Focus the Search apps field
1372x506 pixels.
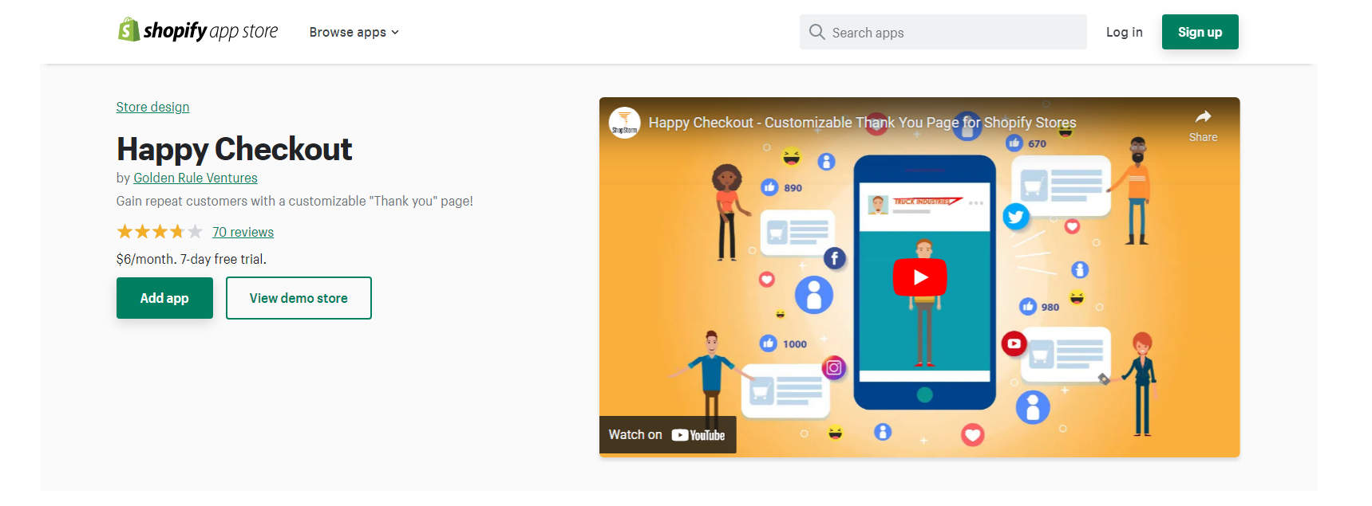pyautogui.click(x=943, y=32)
